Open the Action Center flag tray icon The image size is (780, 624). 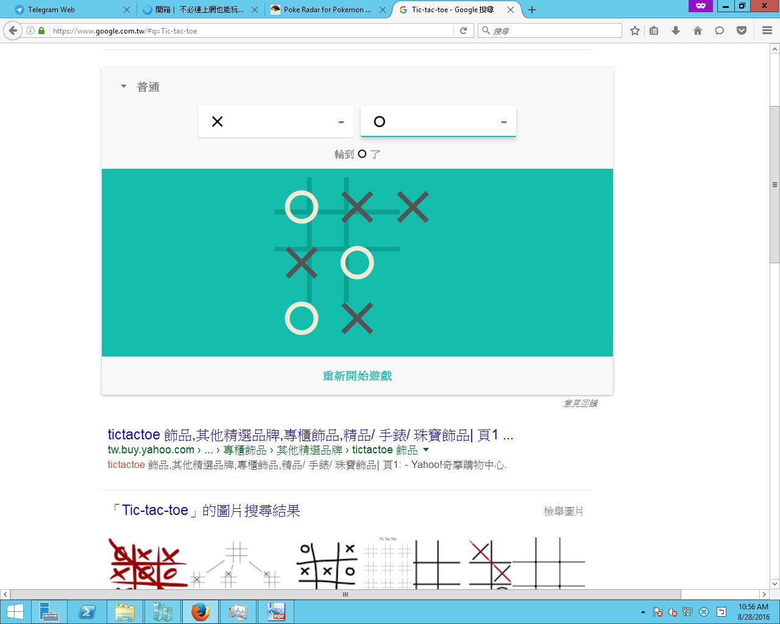pos(658,612)
